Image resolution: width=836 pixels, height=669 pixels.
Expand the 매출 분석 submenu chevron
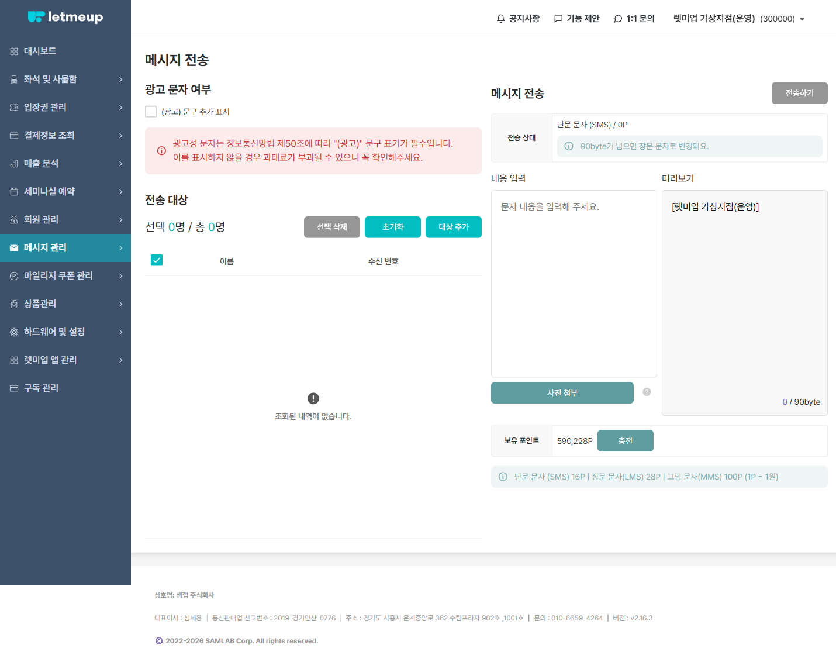[x=121, y=164]
